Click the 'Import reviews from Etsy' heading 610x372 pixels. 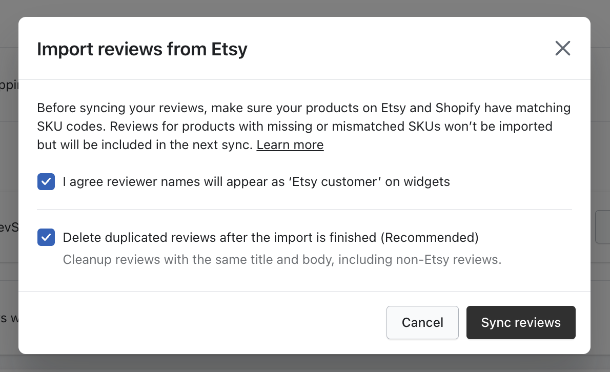(x=142, y=49)
